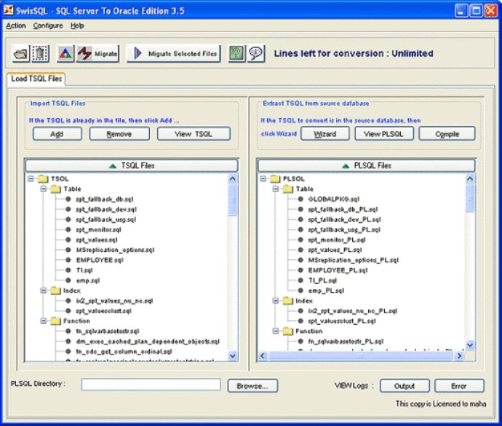
Task: Select TI.sql file
Action: point(84,270)
